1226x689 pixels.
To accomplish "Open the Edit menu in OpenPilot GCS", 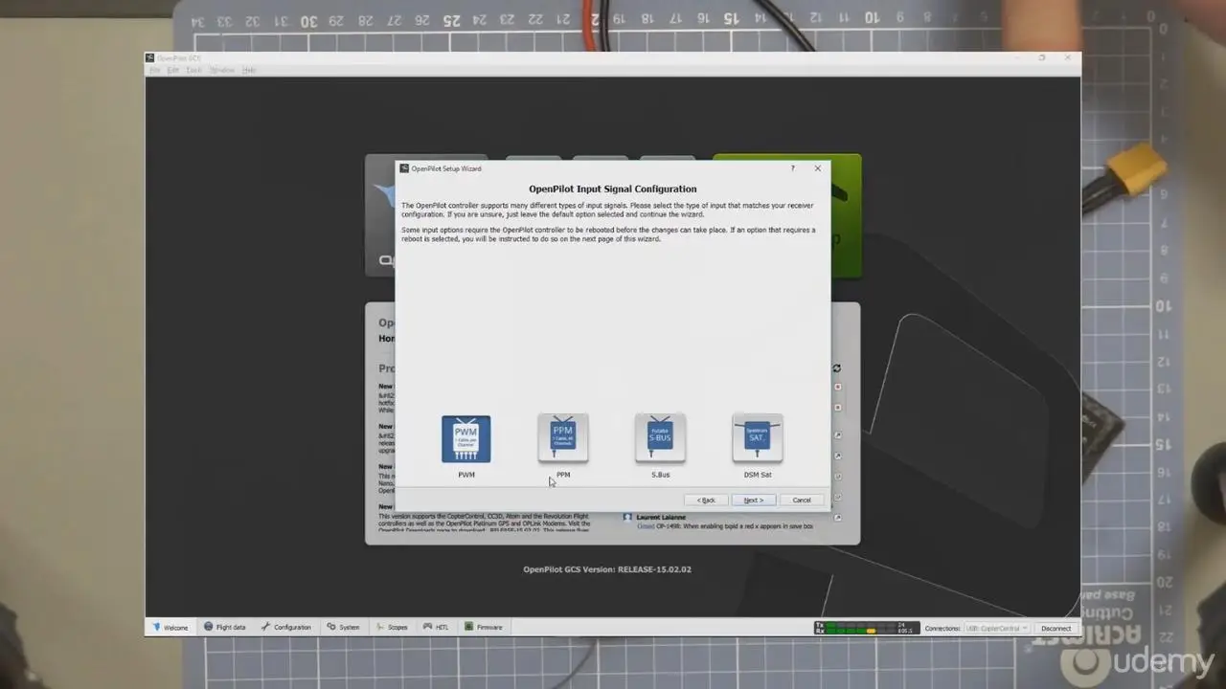I will point(173,70).
